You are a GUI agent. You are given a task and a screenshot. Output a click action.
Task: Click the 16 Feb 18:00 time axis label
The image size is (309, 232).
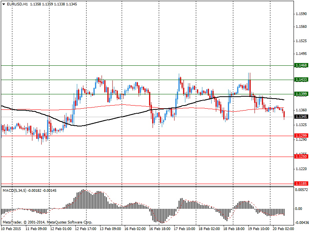click(160, 229)
